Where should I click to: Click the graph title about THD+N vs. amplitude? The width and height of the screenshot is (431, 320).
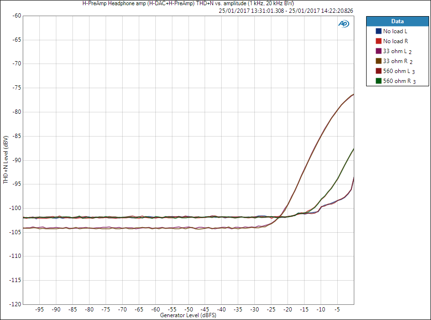189,3
